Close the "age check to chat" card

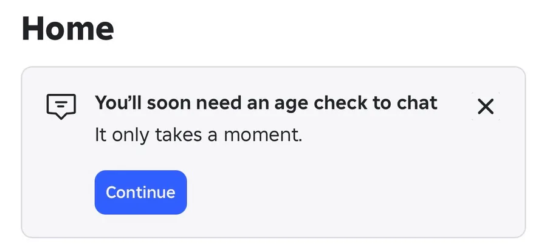pos(486,107)
